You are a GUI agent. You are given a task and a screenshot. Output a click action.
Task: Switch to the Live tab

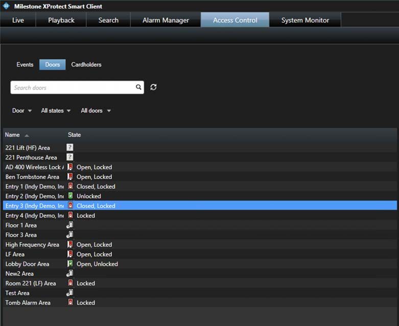[18, 20]
